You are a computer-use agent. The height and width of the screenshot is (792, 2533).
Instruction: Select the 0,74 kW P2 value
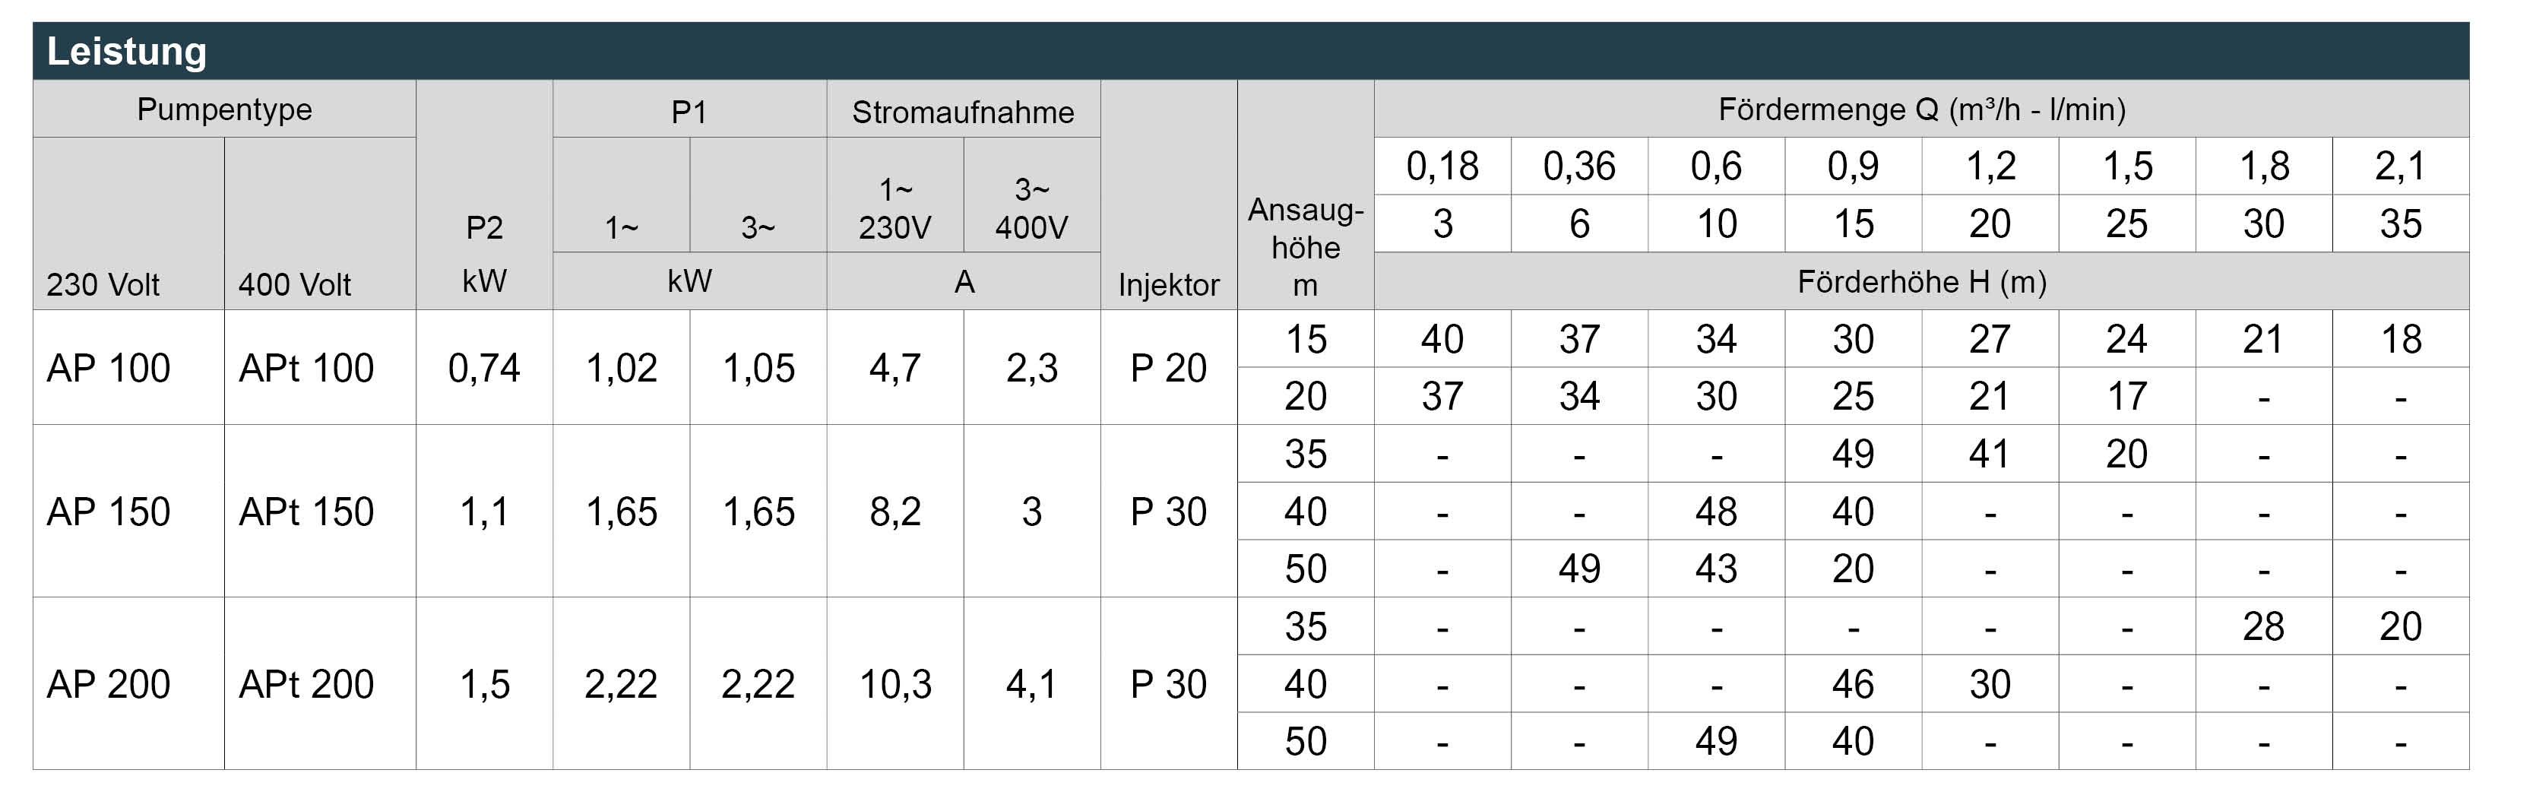[485, 368]
